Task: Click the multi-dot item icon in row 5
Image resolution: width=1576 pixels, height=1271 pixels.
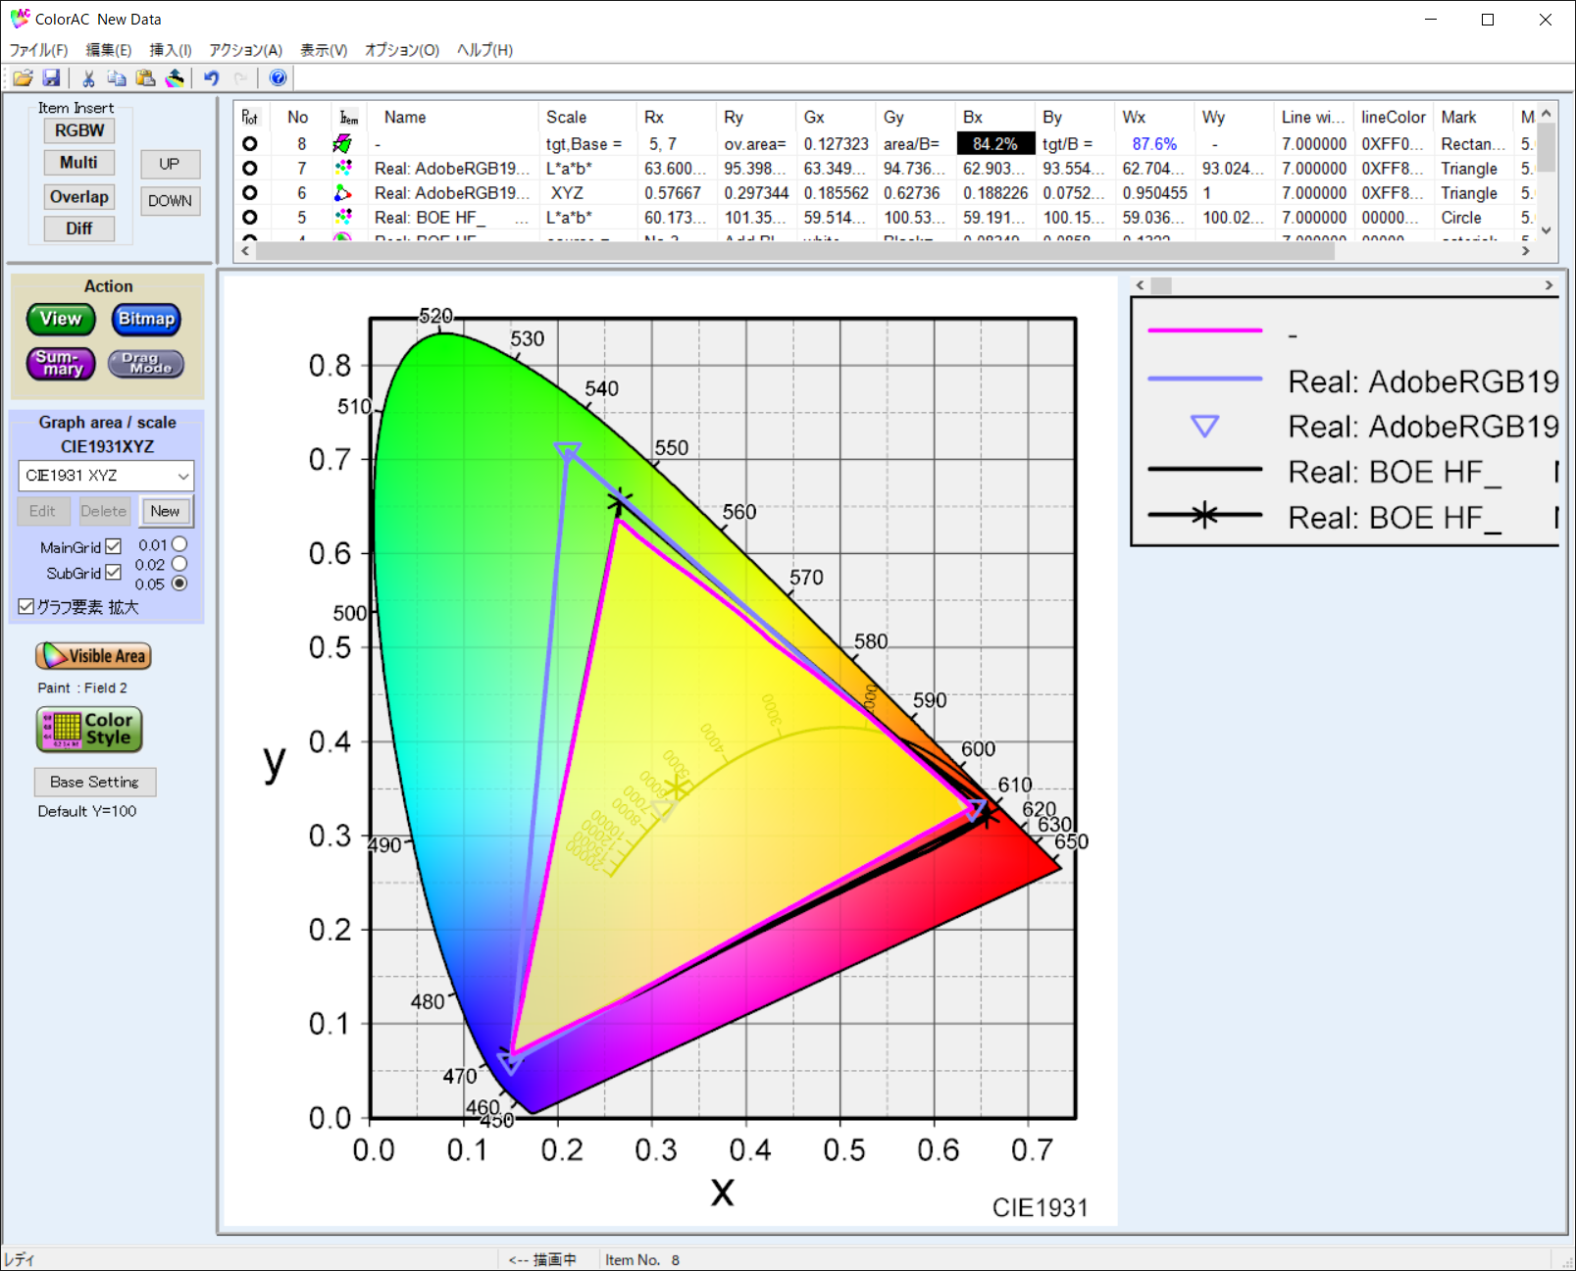Action: [342, 218]
